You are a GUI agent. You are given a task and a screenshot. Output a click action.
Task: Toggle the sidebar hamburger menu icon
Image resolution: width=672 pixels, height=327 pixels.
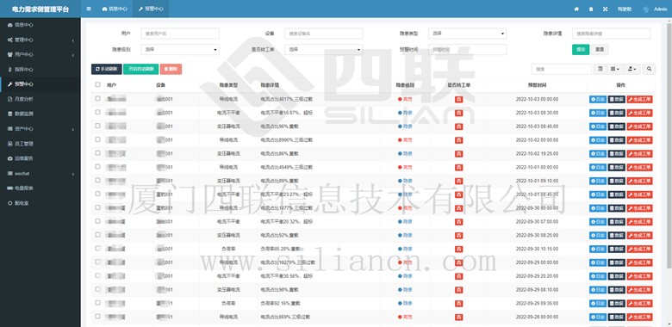(88, 9)
